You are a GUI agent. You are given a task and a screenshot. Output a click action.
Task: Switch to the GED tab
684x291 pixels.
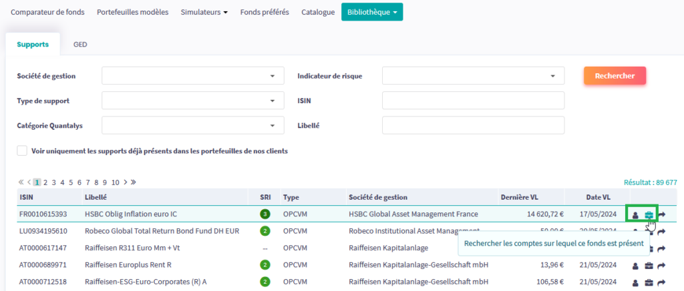coord(80,45)
